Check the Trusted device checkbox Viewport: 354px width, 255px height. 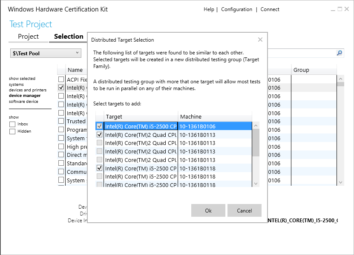pyautogui.click(x=60, y=121)
